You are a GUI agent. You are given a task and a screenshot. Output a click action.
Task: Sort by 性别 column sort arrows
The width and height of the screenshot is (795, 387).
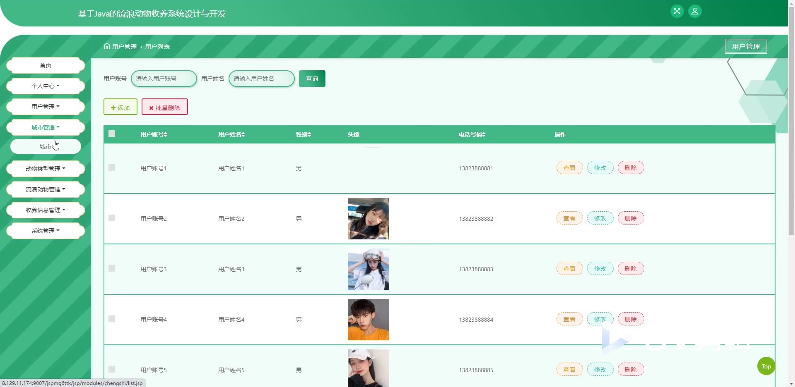tap(309, 134)
